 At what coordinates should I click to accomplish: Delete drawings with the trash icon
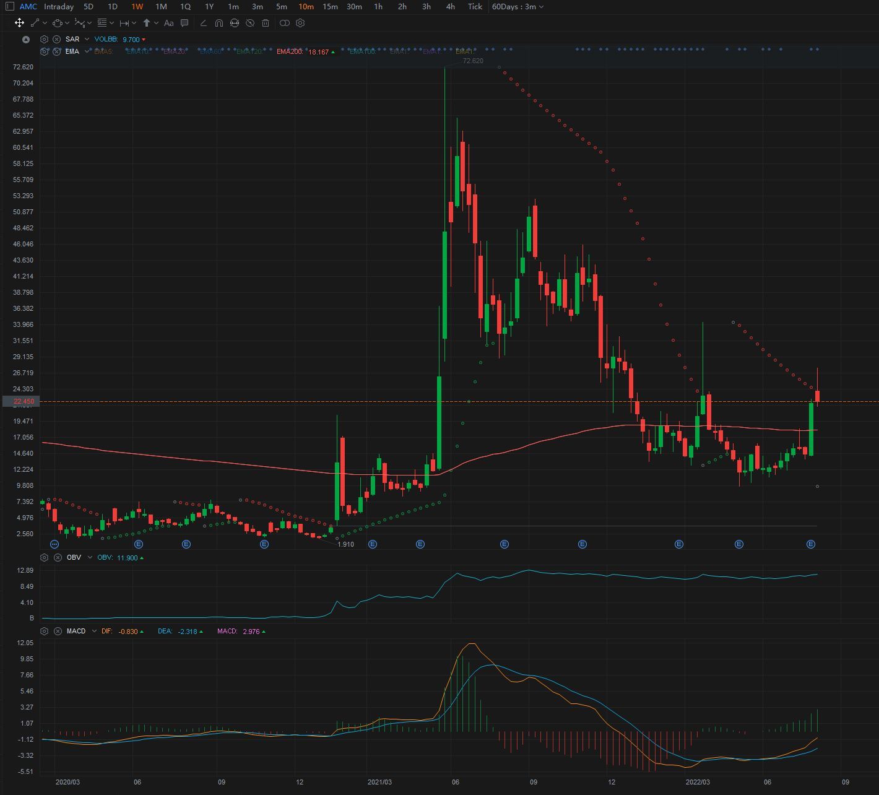point(266,23)
